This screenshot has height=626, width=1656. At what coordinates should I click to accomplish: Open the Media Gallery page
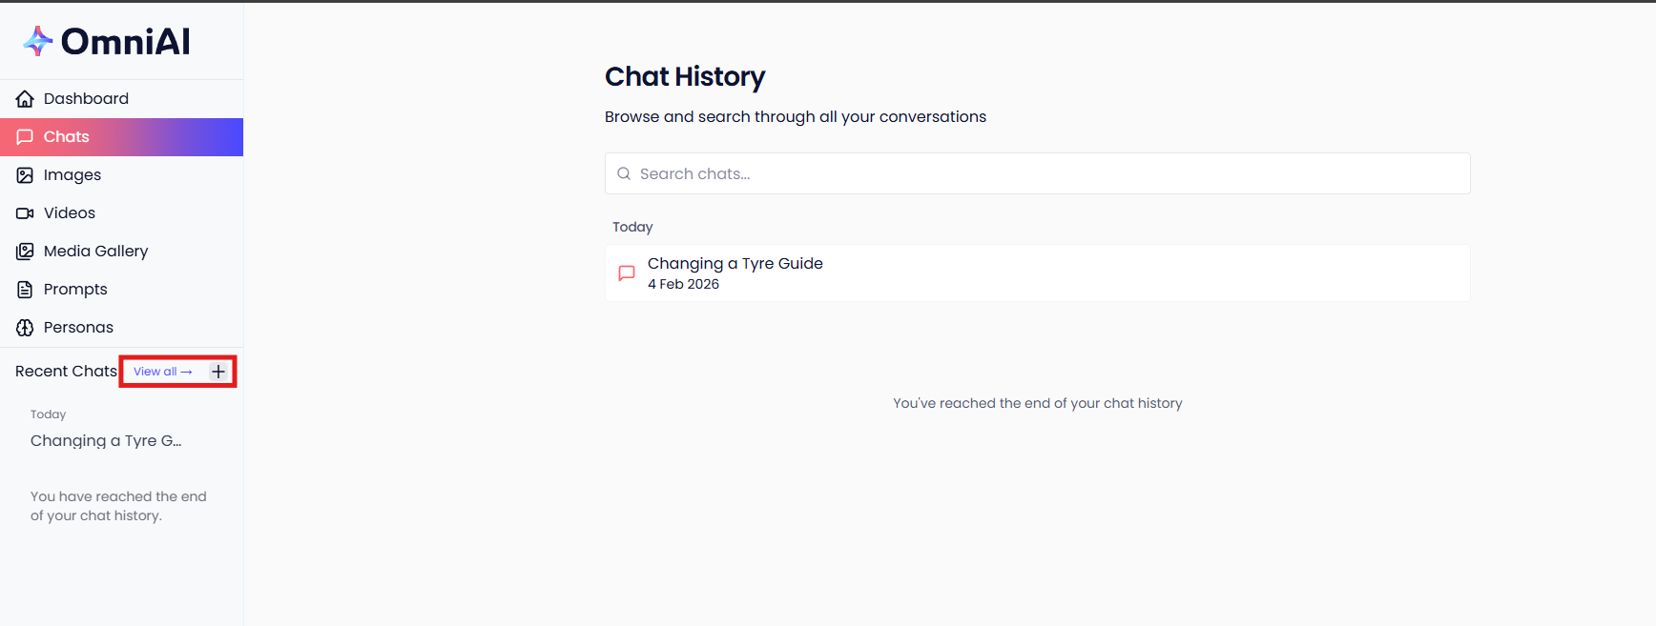tap(95, 252)
